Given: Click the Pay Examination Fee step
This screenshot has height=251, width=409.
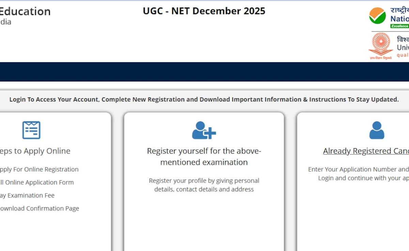Looking at the screenshot, I should (28, 195).
